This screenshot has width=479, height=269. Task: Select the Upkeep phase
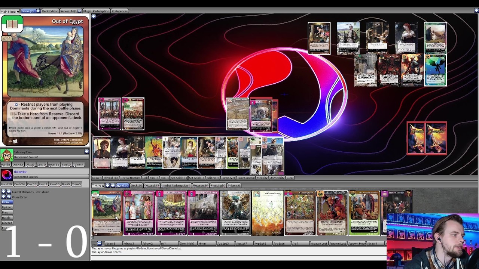tap(7, 207)
